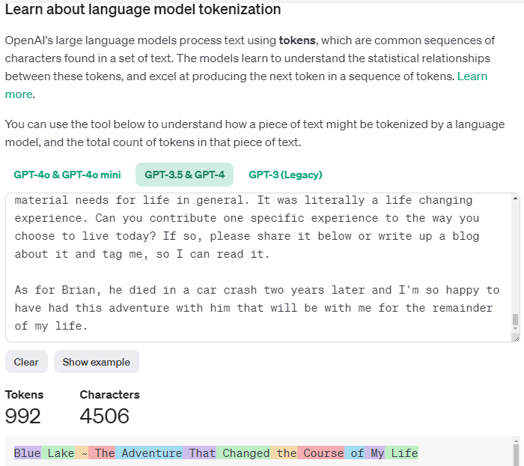This screenshot has width=524, height=466.
Task: Click the text area resize handle
Action: [517, 339]
